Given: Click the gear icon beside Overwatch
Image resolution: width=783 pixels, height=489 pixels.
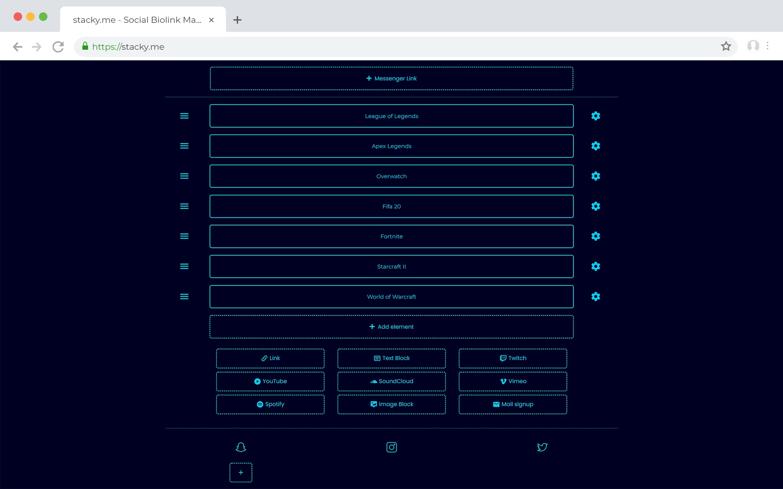Looking at the screenshot, I should (595, 176).
